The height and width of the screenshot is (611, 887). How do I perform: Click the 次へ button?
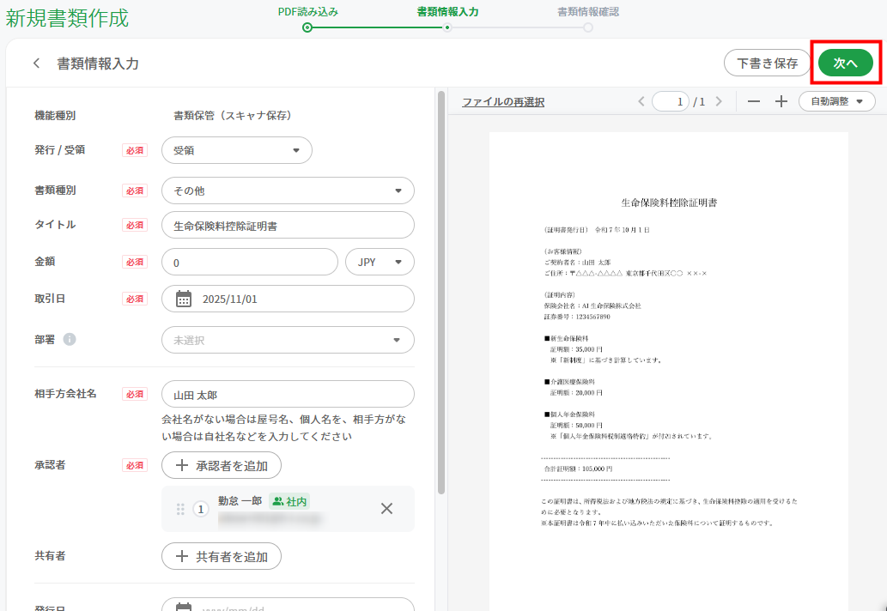846,63
